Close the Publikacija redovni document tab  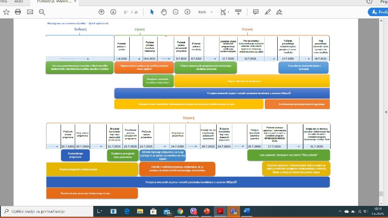pyautogui.click(x=75, y=2)
